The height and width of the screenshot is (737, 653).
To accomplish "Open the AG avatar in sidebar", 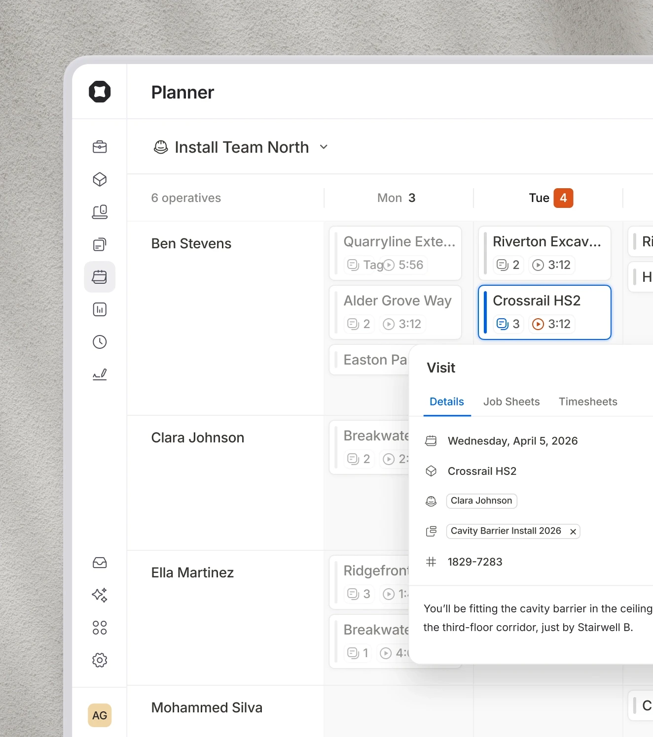I will point(100,715).
